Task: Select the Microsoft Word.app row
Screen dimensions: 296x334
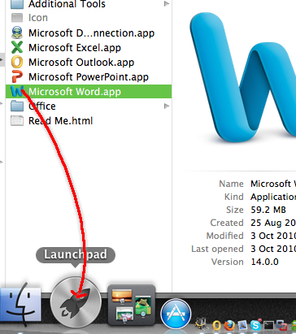Action: coord(89,92)
